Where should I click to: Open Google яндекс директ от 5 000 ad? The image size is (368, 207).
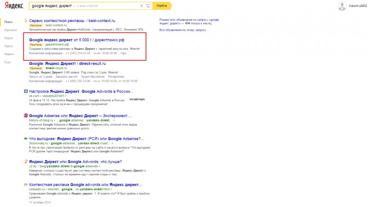click(76, 40)
